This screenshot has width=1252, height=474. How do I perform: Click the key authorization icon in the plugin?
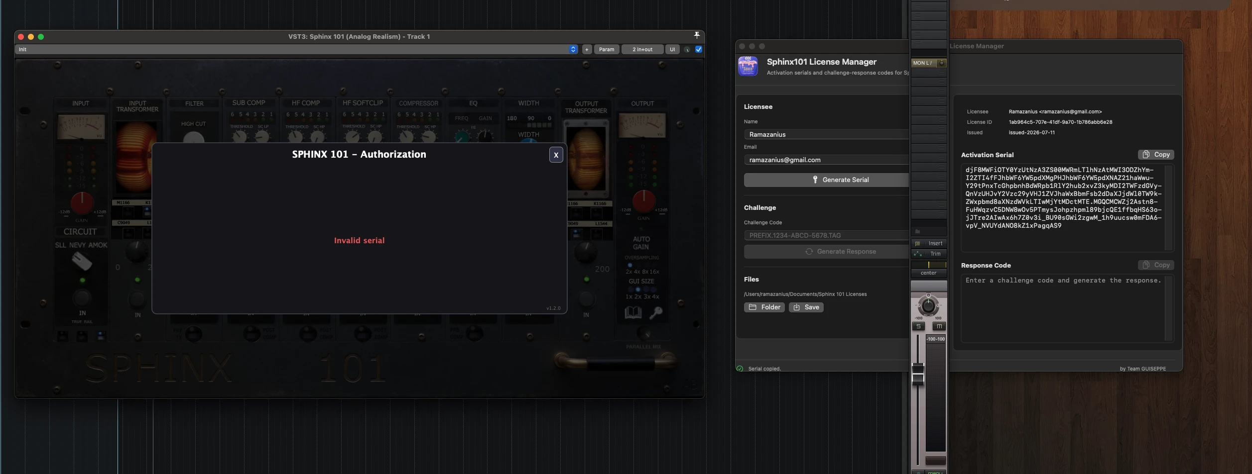[x=656, y=312]
